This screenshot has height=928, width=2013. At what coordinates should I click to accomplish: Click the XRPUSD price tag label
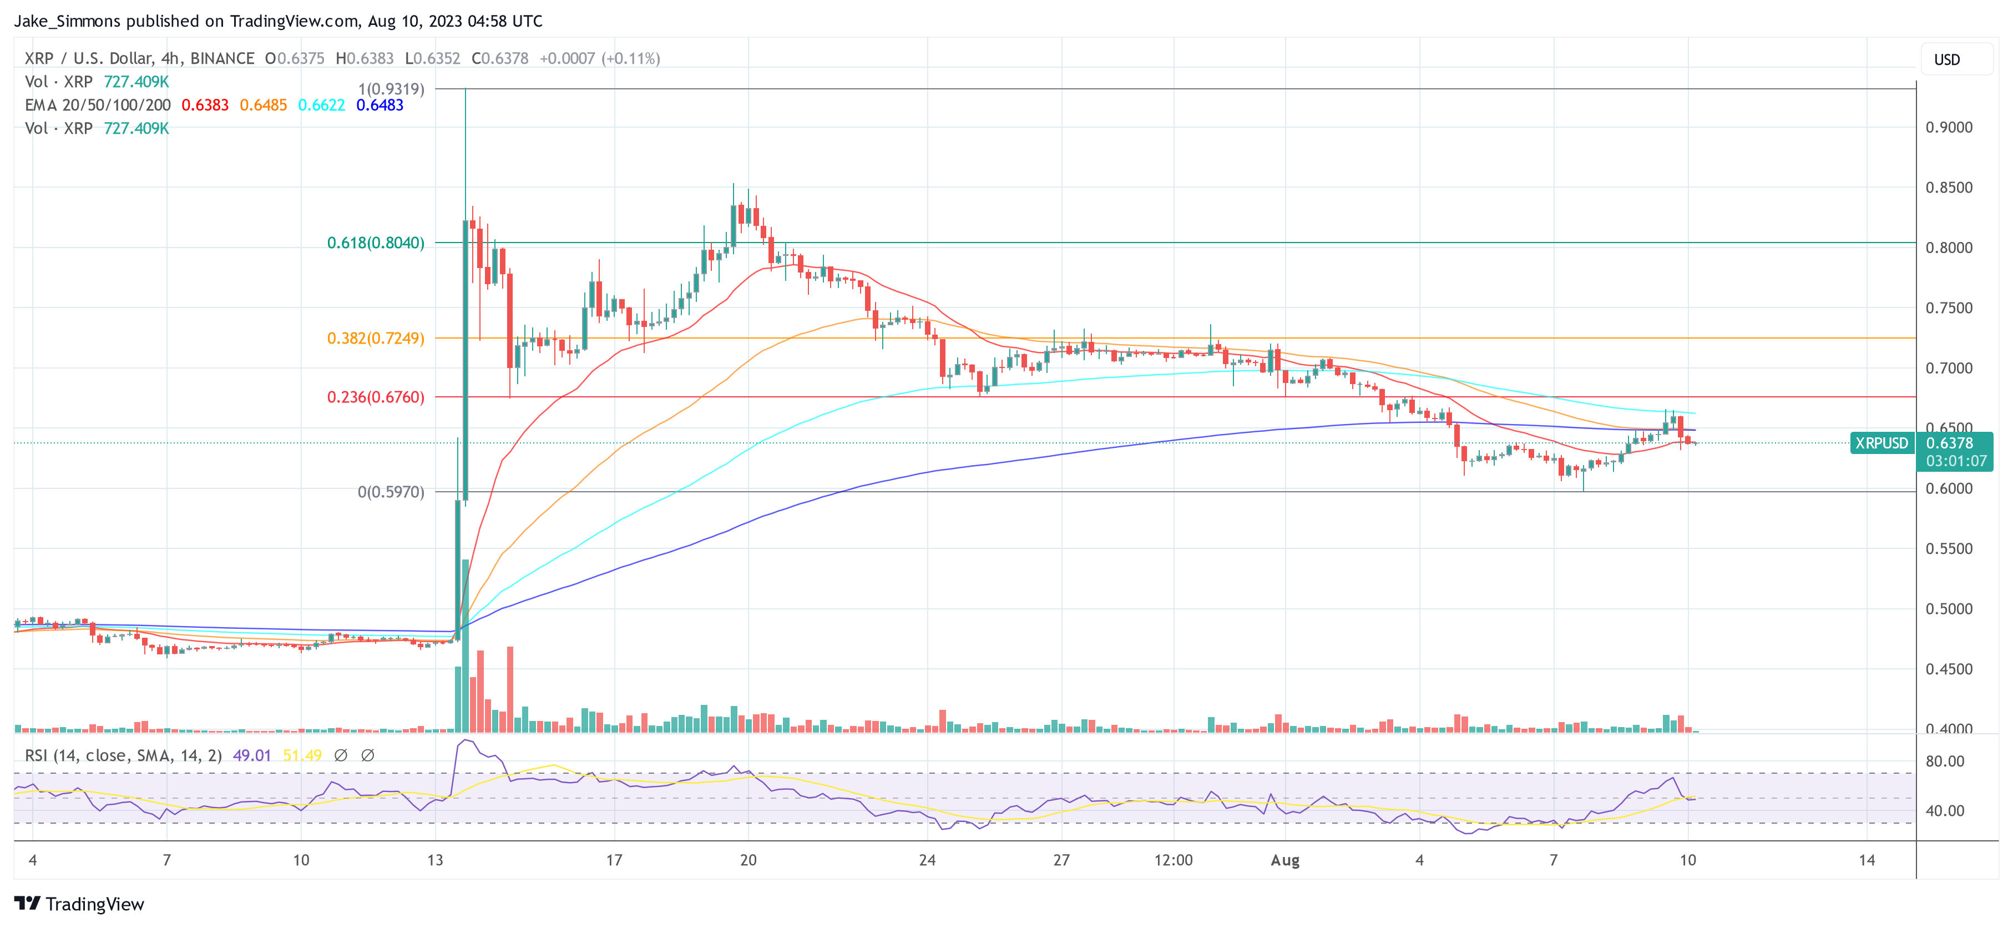(1882, 443)
